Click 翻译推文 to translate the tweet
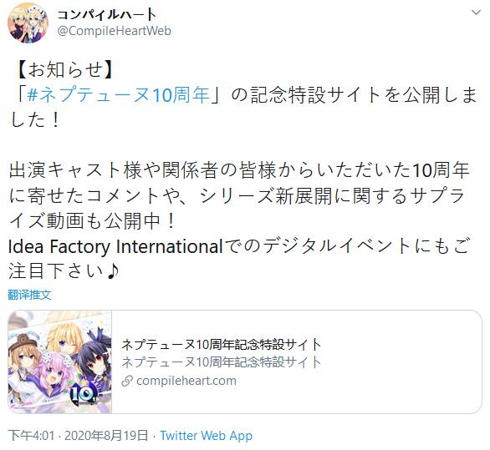The image size is (490, 450). (x=29, y=295)
